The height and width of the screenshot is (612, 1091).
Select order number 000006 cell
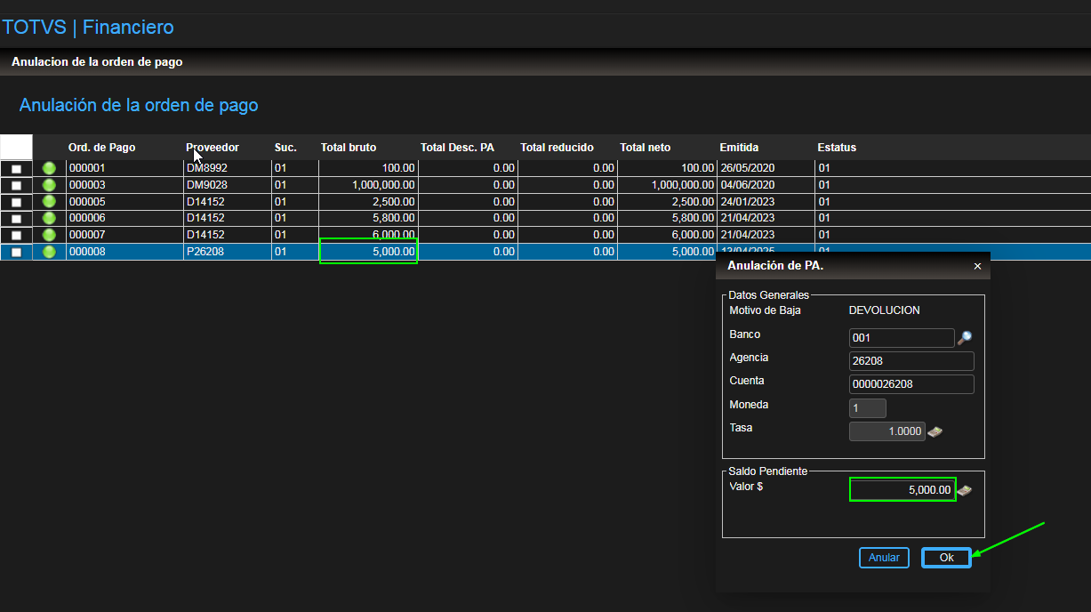124,218
